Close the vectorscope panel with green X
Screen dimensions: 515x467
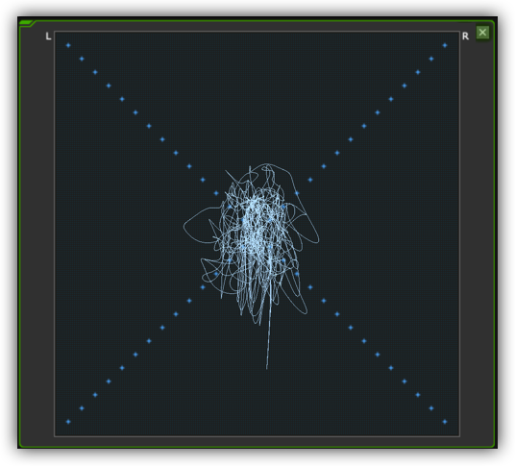tap(482, 33)
